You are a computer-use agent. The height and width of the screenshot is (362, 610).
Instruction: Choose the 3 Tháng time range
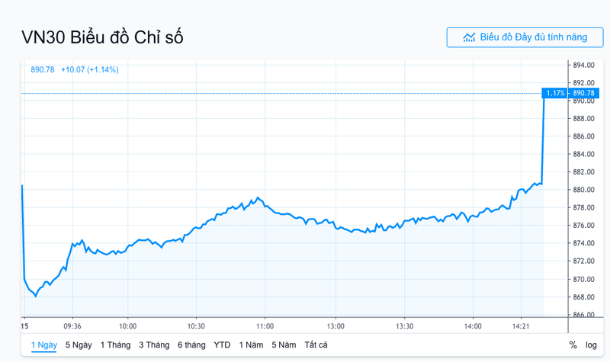pos(153,344)
